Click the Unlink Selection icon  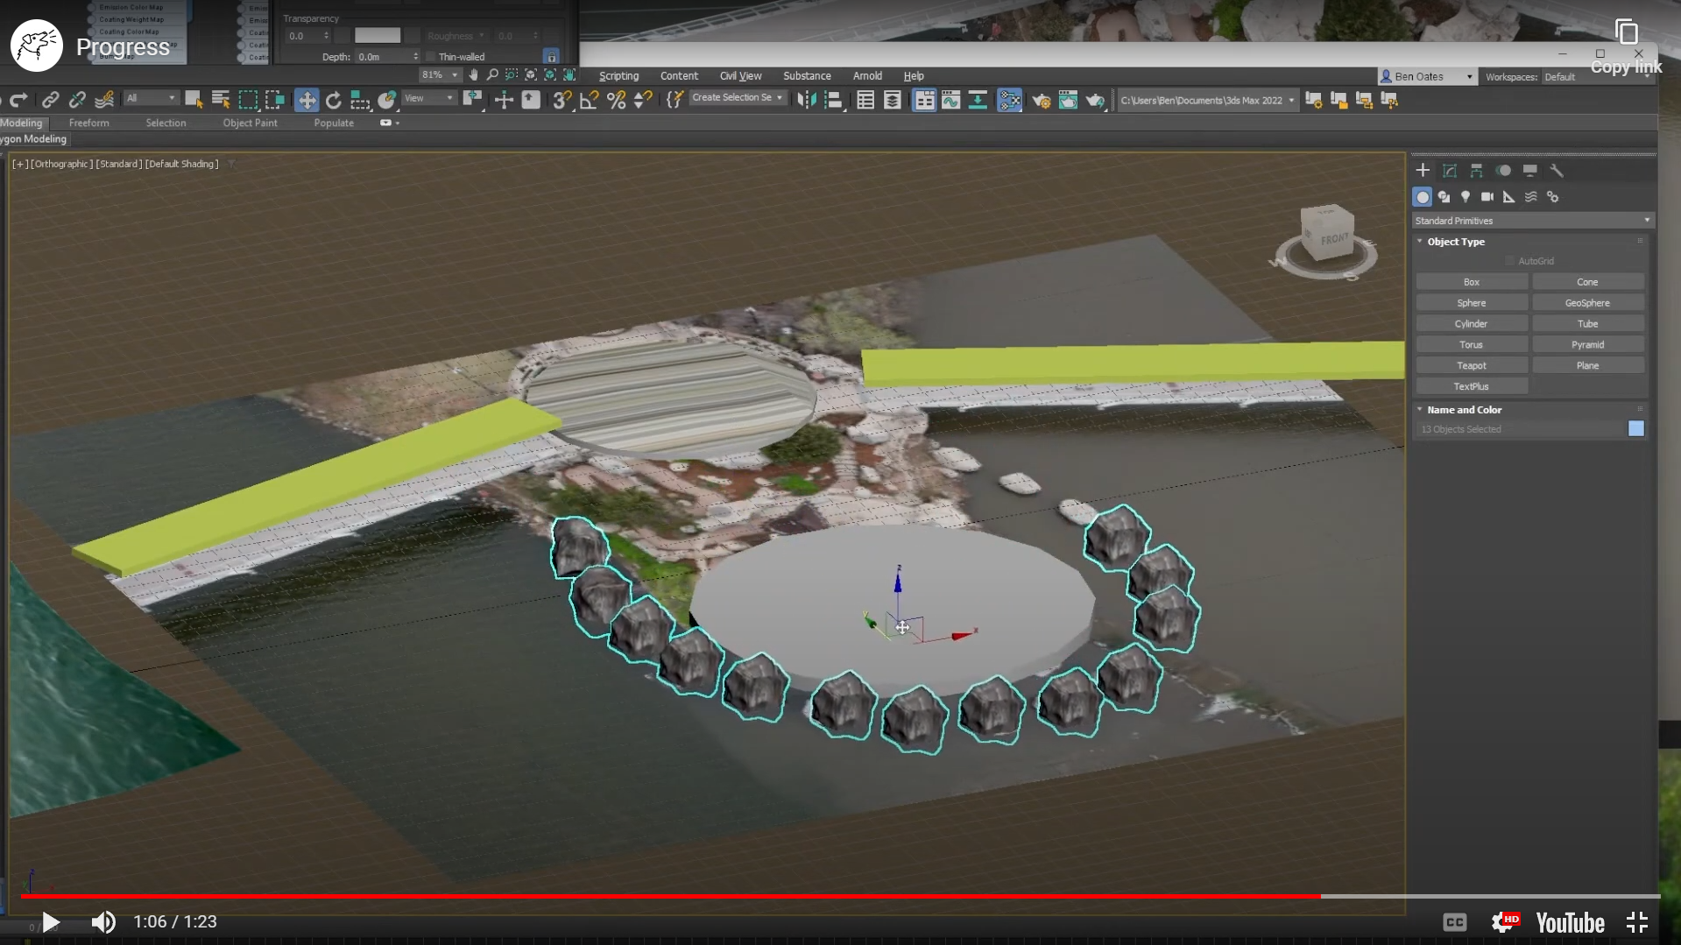tap(77, 100)
